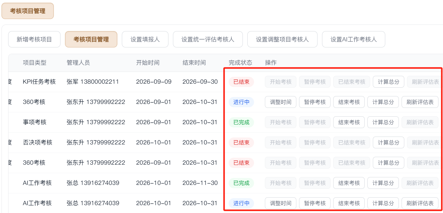Click greyed 暂停考核 in the 事项考核 row
The image size is (443, 213).
(x=315, y=122)
